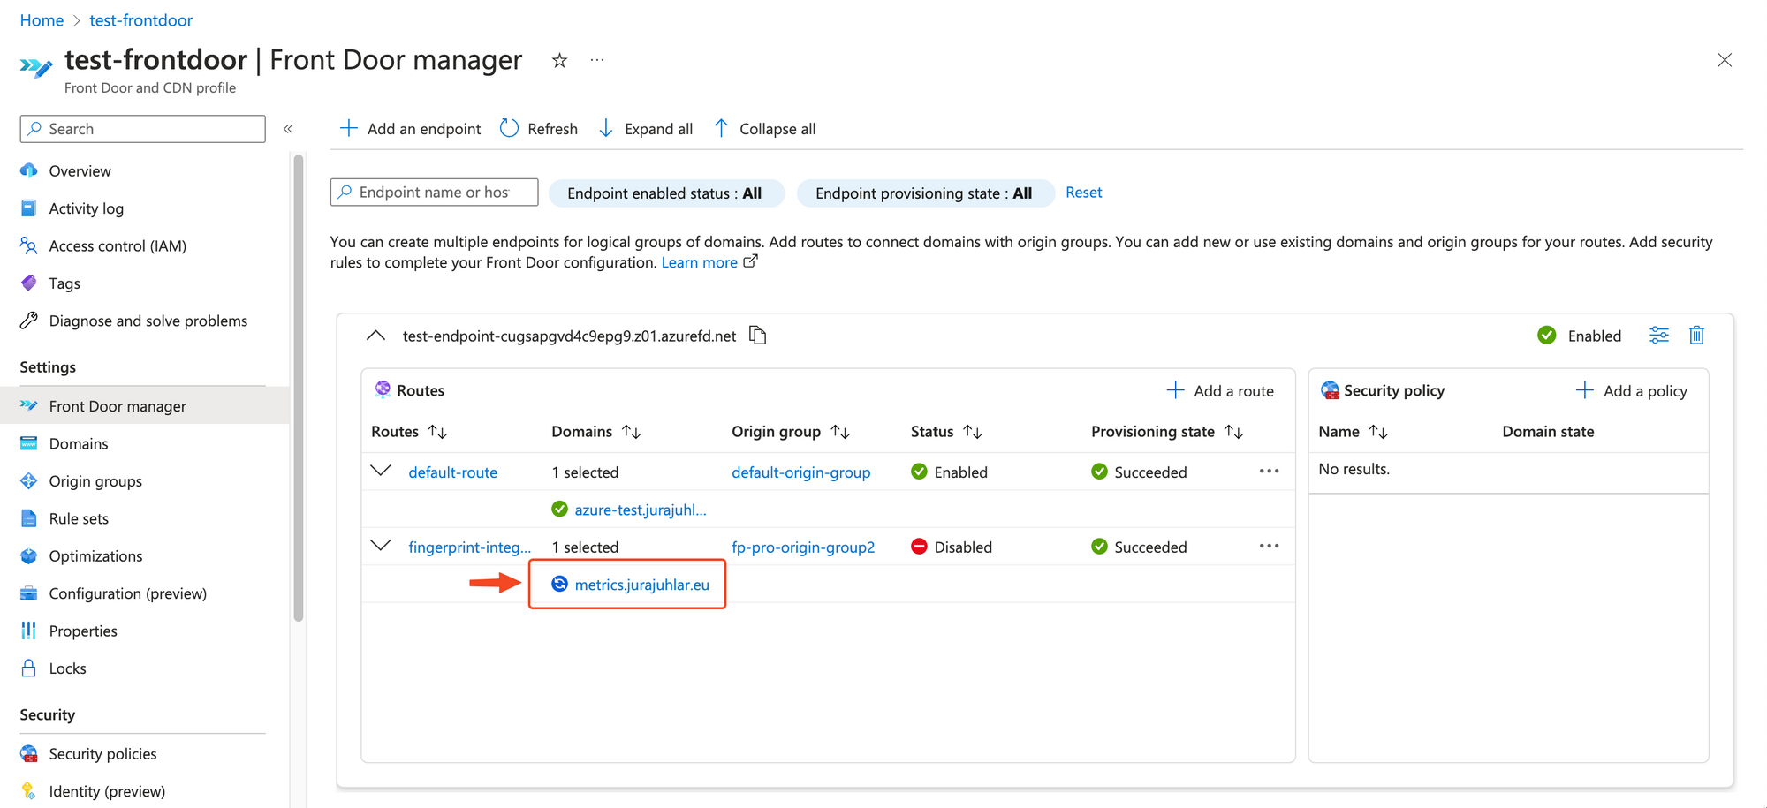The image size is (1767, 808).
Task: Open Activity log menu item label
Action: pos(87,208)
